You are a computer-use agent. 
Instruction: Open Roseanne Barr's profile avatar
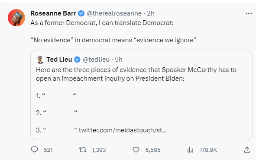pos(16,18)
